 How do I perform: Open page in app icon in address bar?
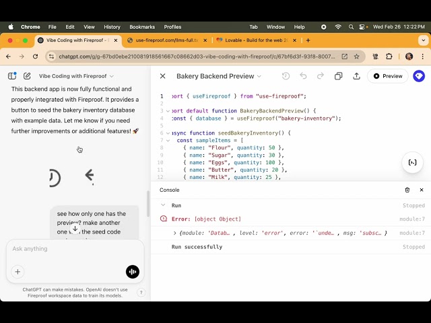(344, 57)
